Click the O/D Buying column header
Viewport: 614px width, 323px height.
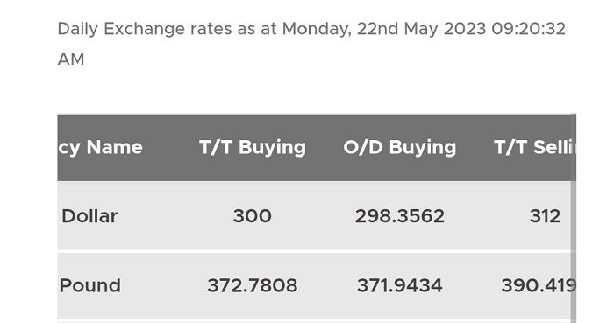coord(400,148)
